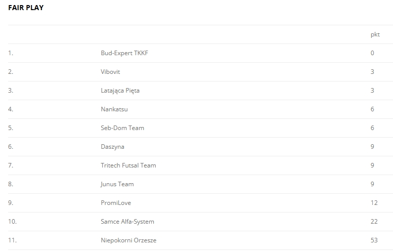Click Bud-Expert TKKF's 0 points value

(x=372, y=53)
